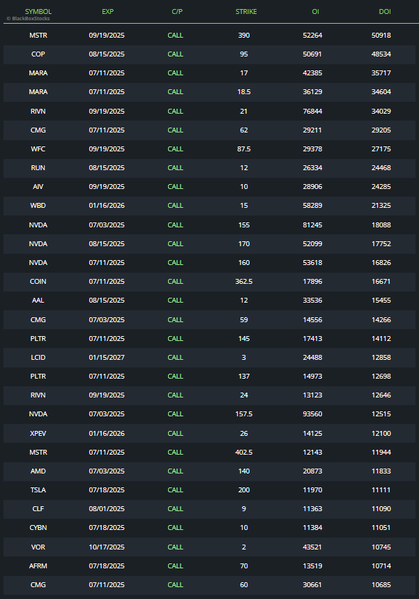The height and width of the screenshot is (599, 419).
Task: Sort by the EXP column header
Action: coord(107,11)
